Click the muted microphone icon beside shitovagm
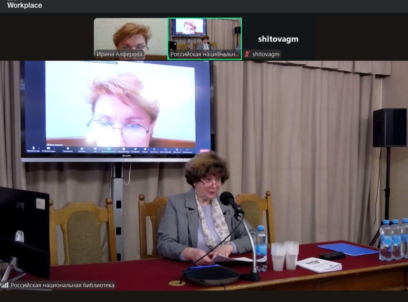This screenshot has width=408, height=302. pos(247,54)
